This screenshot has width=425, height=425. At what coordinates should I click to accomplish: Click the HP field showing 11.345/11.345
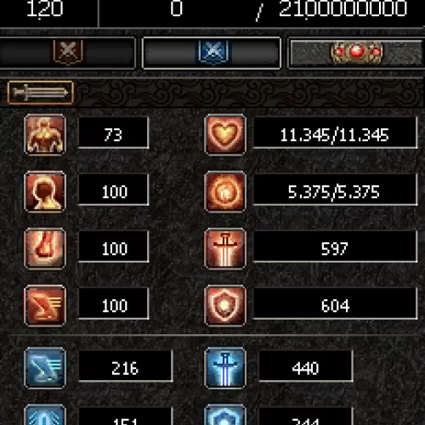click(x=335, y=133)
